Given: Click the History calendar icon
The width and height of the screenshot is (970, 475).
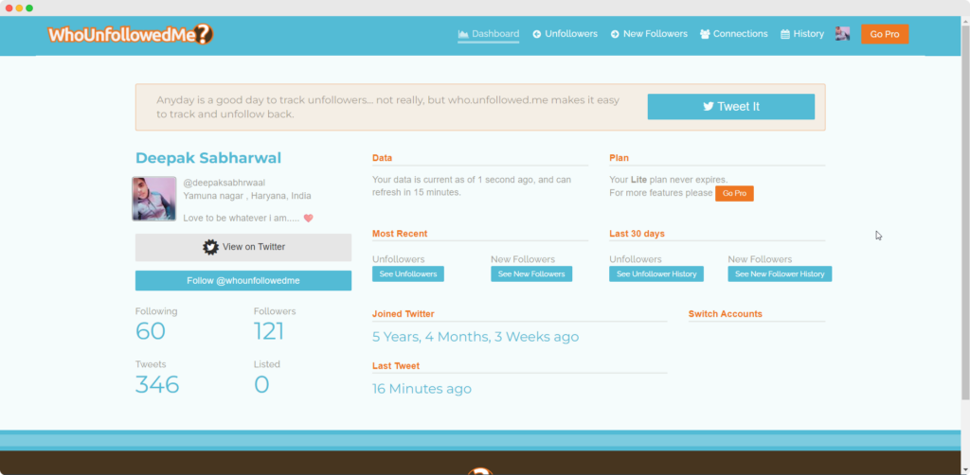Looking at the screenshot, I should point(785,34).
